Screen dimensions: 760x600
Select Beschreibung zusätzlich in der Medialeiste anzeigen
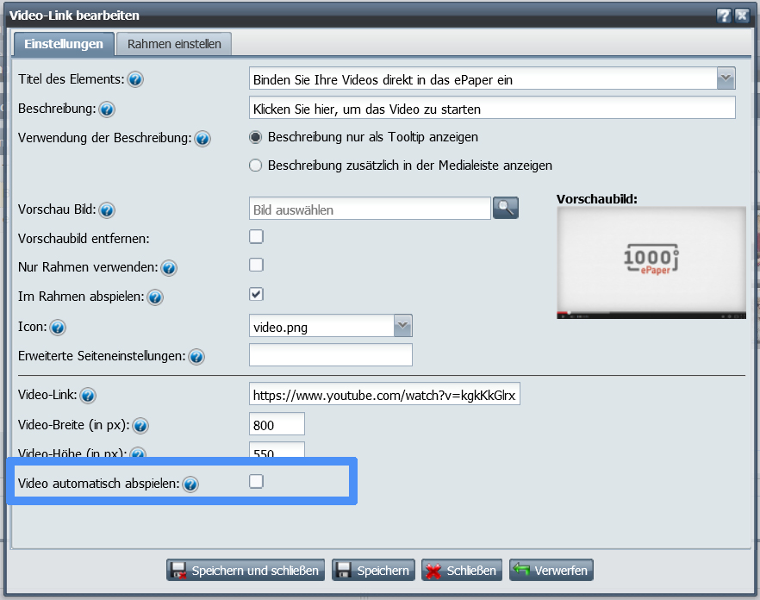tap(255, 165)
